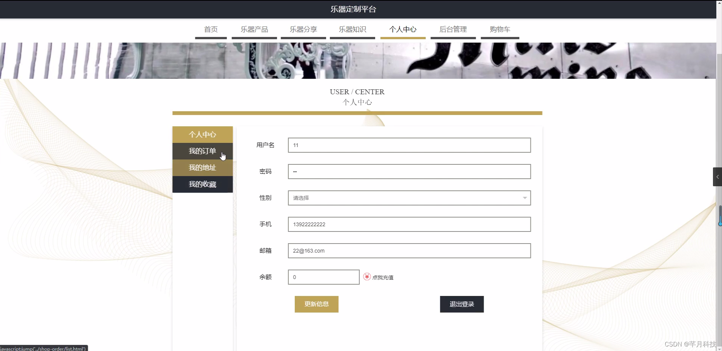Image resolution: width=722 pixels, height=351 pixels.
Task: Open the 后台管理 admin section
Action: (x=453, y=29)
